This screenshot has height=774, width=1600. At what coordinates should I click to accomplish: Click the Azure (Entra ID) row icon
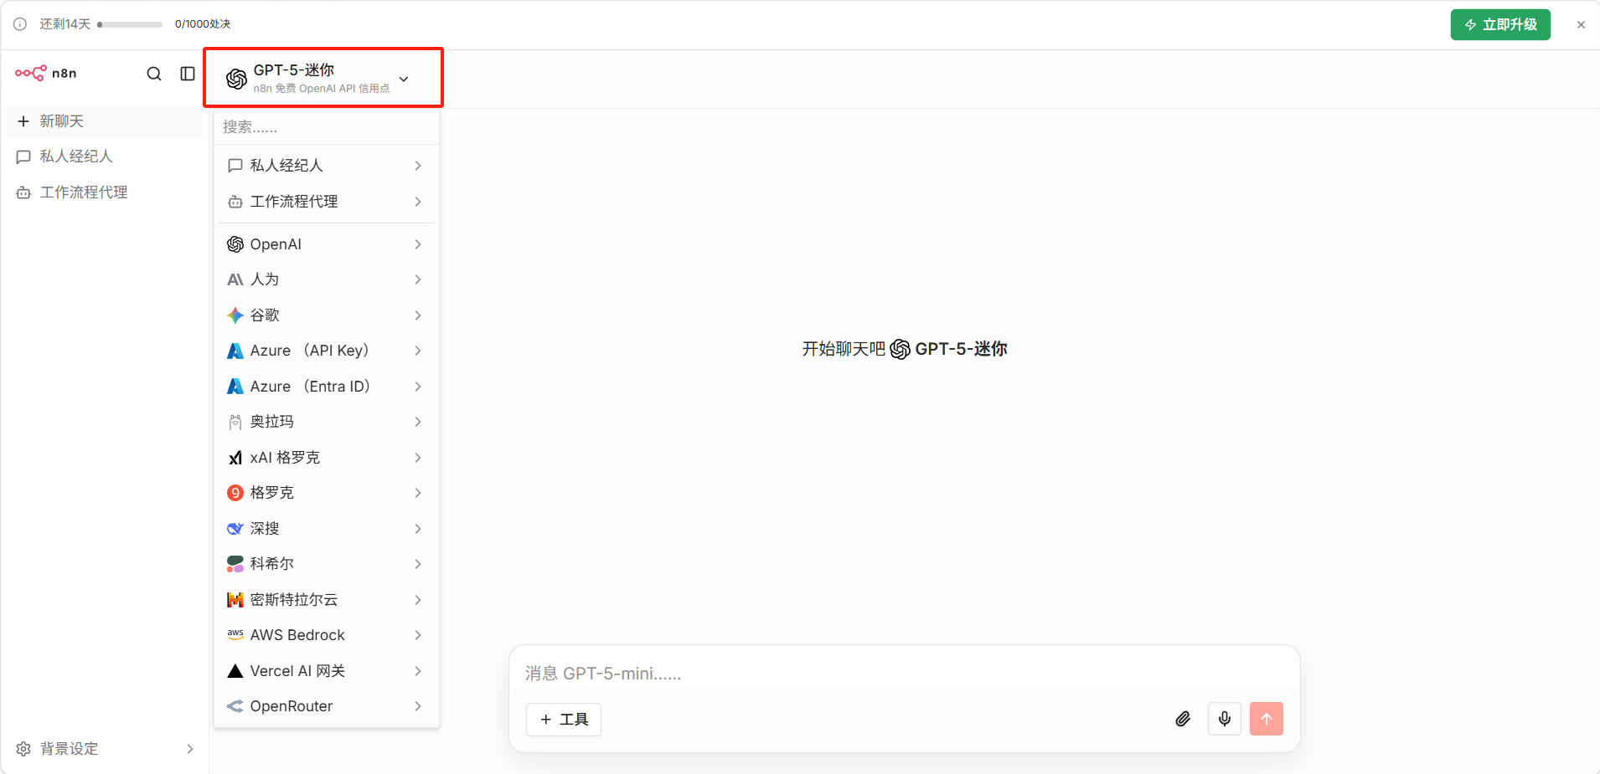pyautogui.click(x=235, y=387)
